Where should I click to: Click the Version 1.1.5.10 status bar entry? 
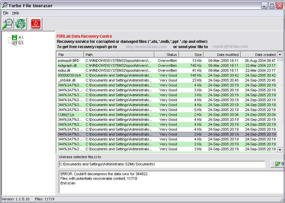click(x=15, y=199)
